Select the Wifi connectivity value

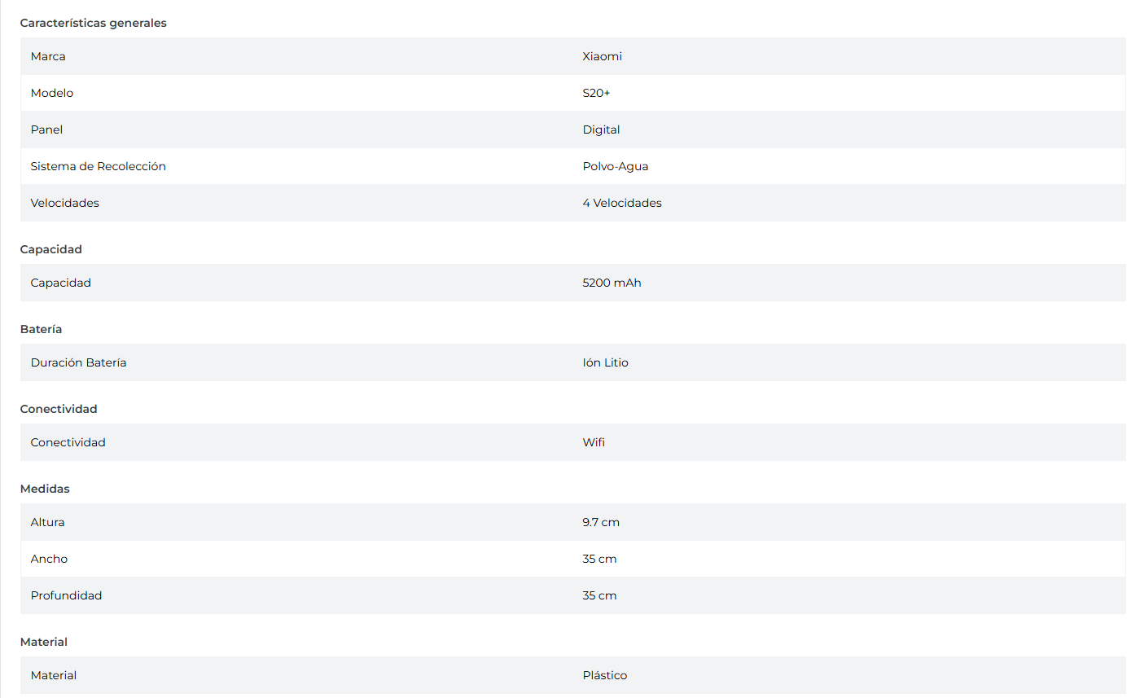point(594,442)
